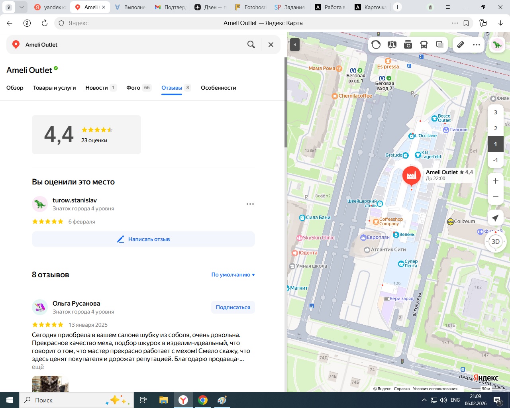Open the review photo thumbnail
510x408 pixels.
pos(50,384)
